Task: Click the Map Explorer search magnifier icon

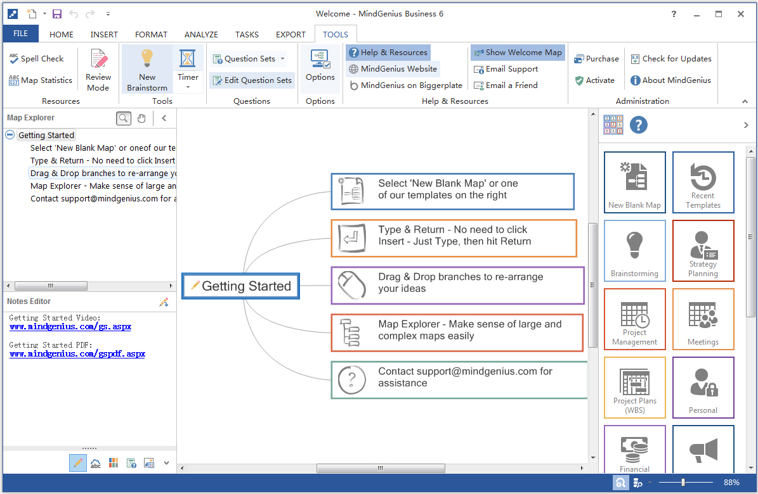Action: coord(124,118)
